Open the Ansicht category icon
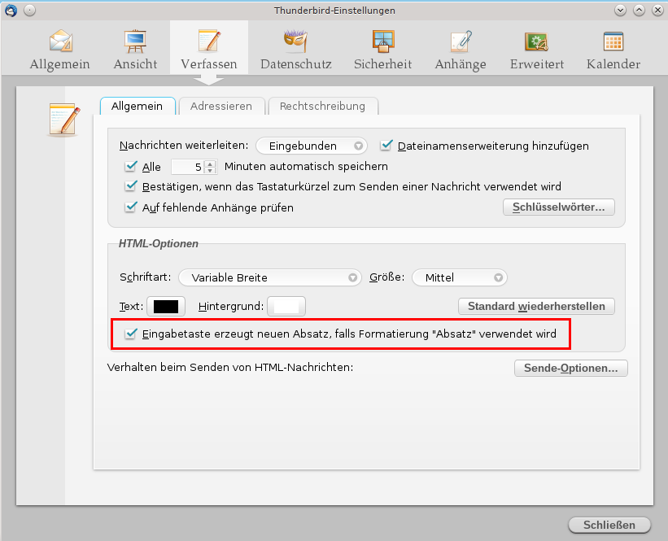The height and width of the screenshot is (541, 668). pyautogui.click(x=135, y=41)
